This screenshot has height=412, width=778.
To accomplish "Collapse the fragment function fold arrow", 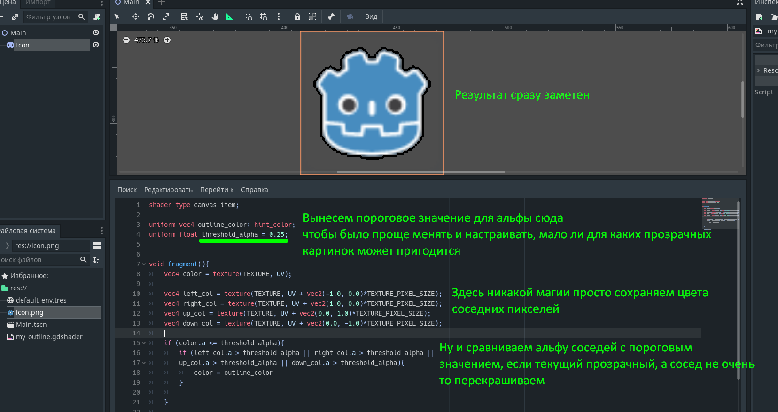I will (x=144, y=264).
